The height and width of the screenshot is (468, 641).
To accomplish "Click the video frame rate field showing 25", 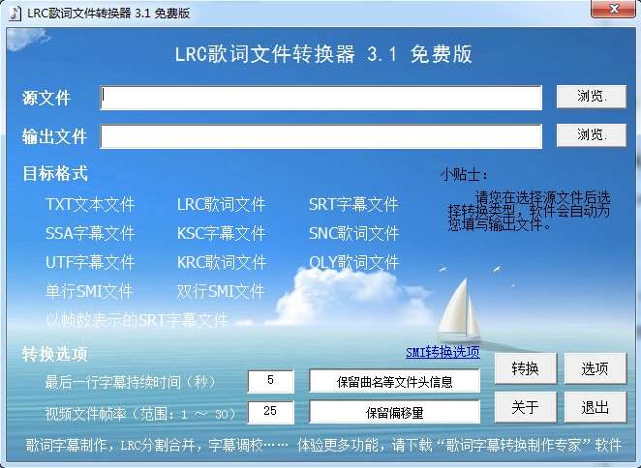I will [270, 412].
